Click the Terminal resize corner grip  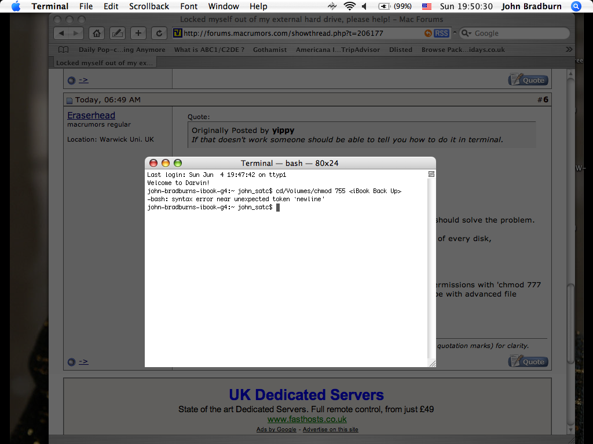432,363
